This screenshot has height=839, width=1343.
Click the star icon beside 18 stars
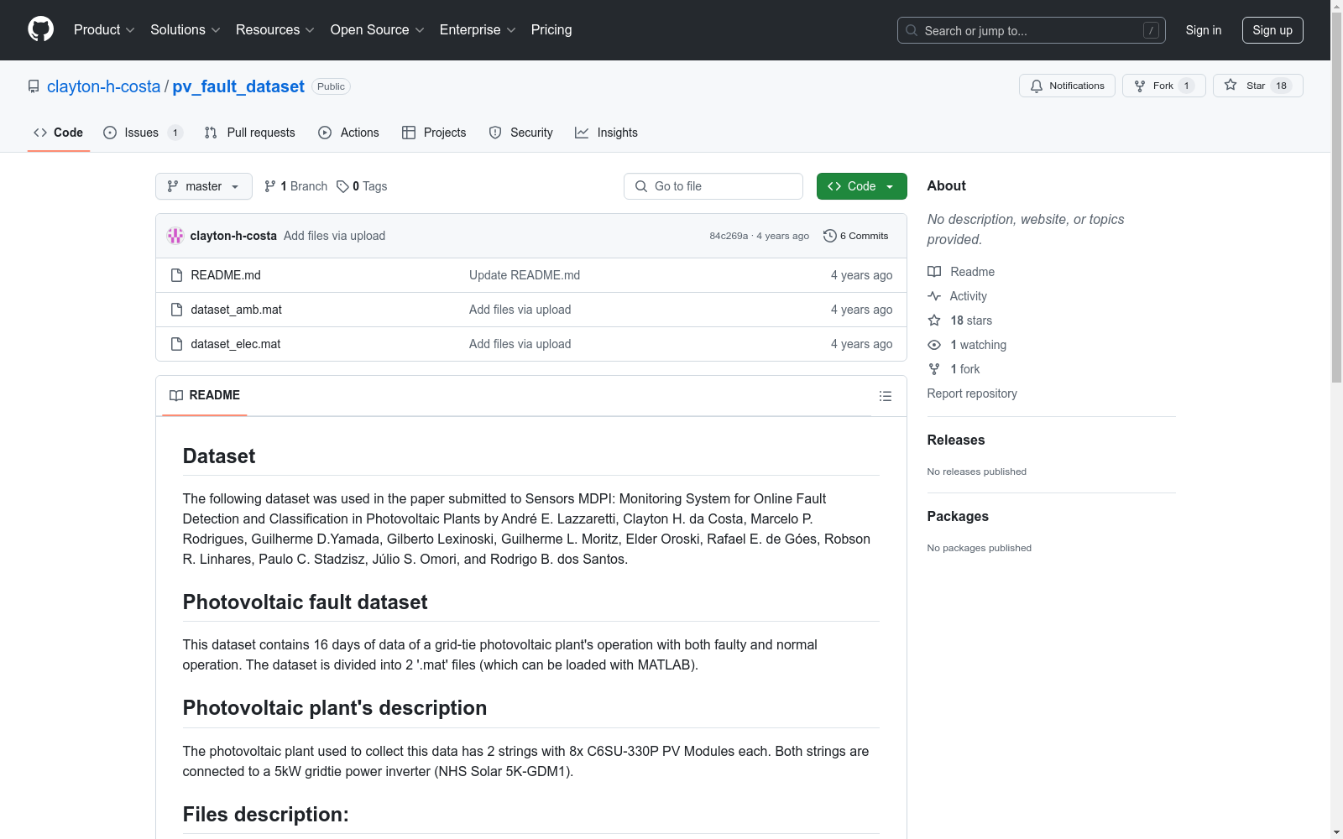(x=934, y=320)
